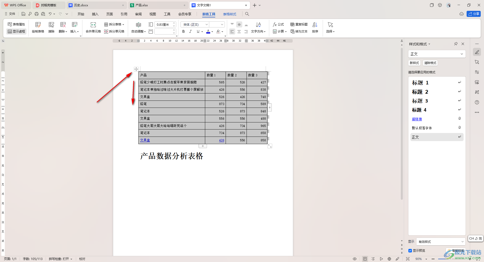Screen dimensions: 484x262
Task: Open the 表格属性 table properties dialog
Action: (x=16, y=24)
